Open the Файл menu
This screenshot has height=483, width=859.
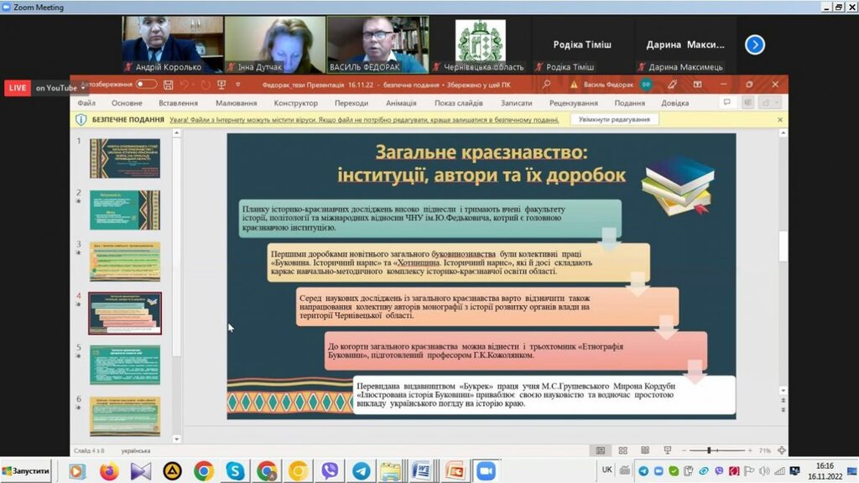click(x=86, y=103)
